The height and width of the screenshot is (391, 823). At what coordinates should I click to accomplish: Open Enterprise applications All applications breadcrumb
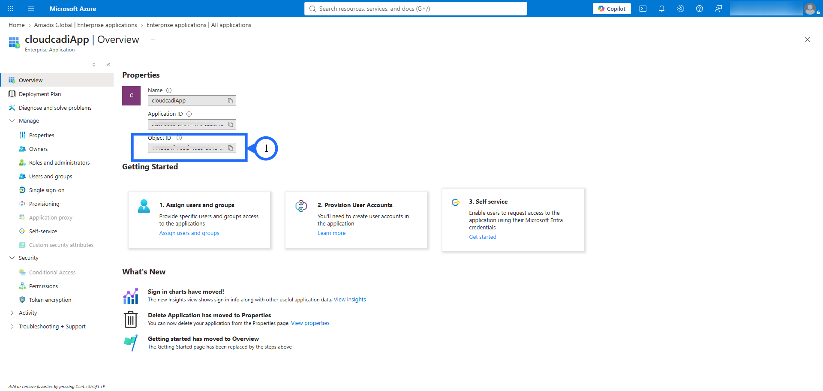pyautogui.click(x=199, y=25)
